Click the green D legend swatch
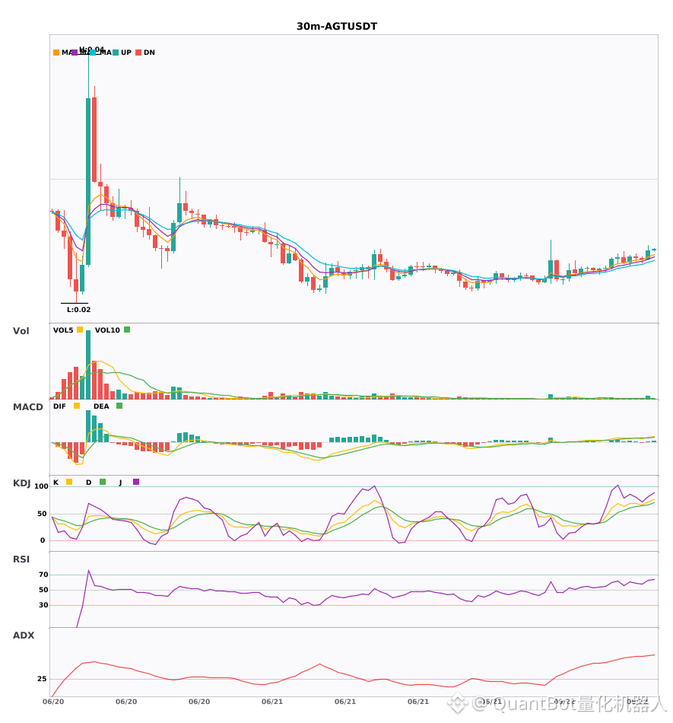This screenshot has width=673, height=723. tap(103, 482)
